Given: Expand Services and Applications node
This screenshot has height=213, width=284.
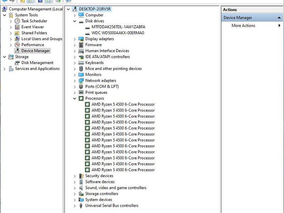Looking at the screenshot, I should coord(4,69).
